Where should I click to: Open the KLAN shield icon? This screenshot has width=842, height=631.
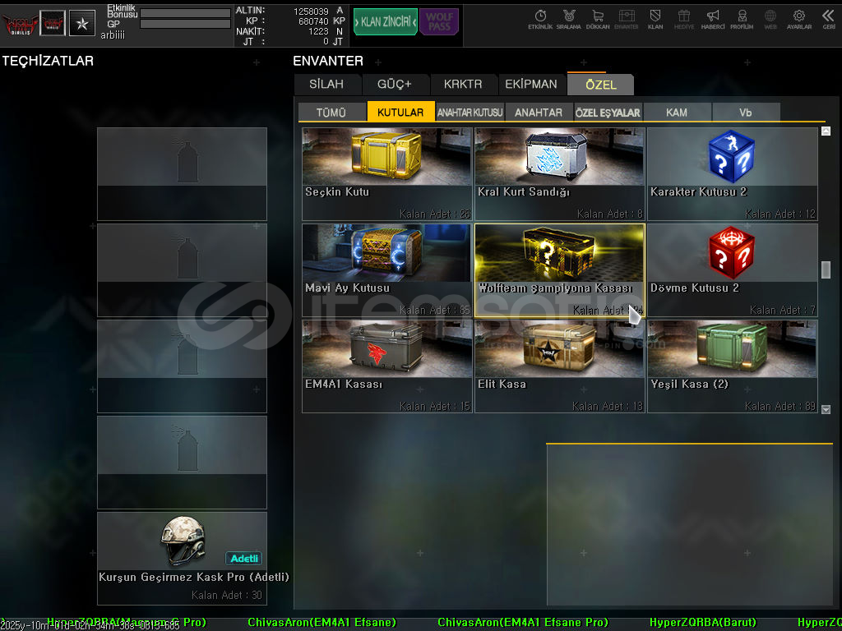click(x=655, y=20)
